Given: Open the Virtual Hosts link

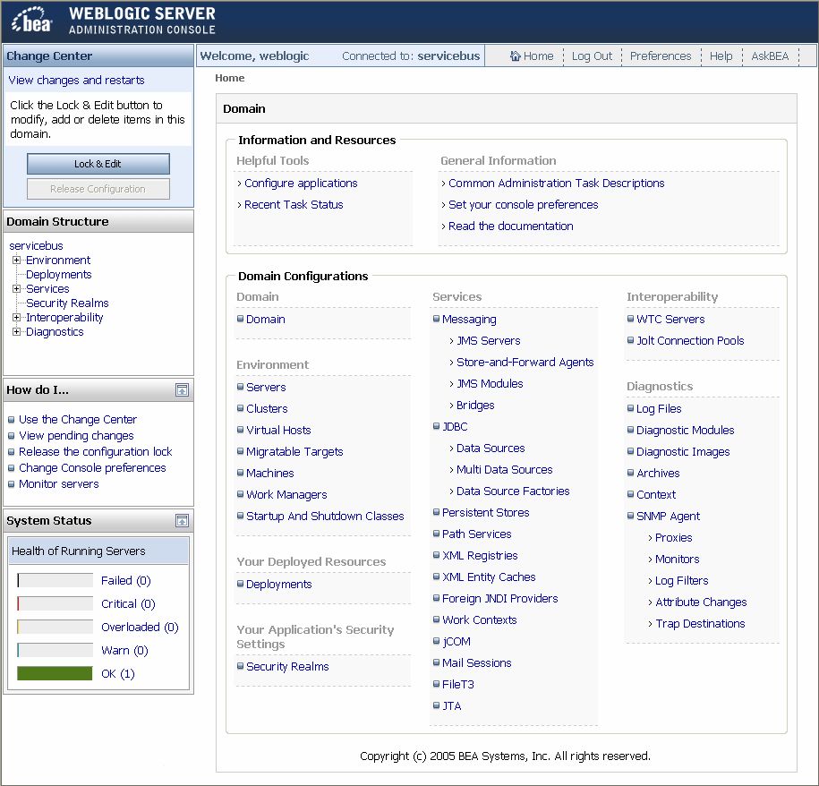Looking at the screenshot, I should [x=278, y=431].
